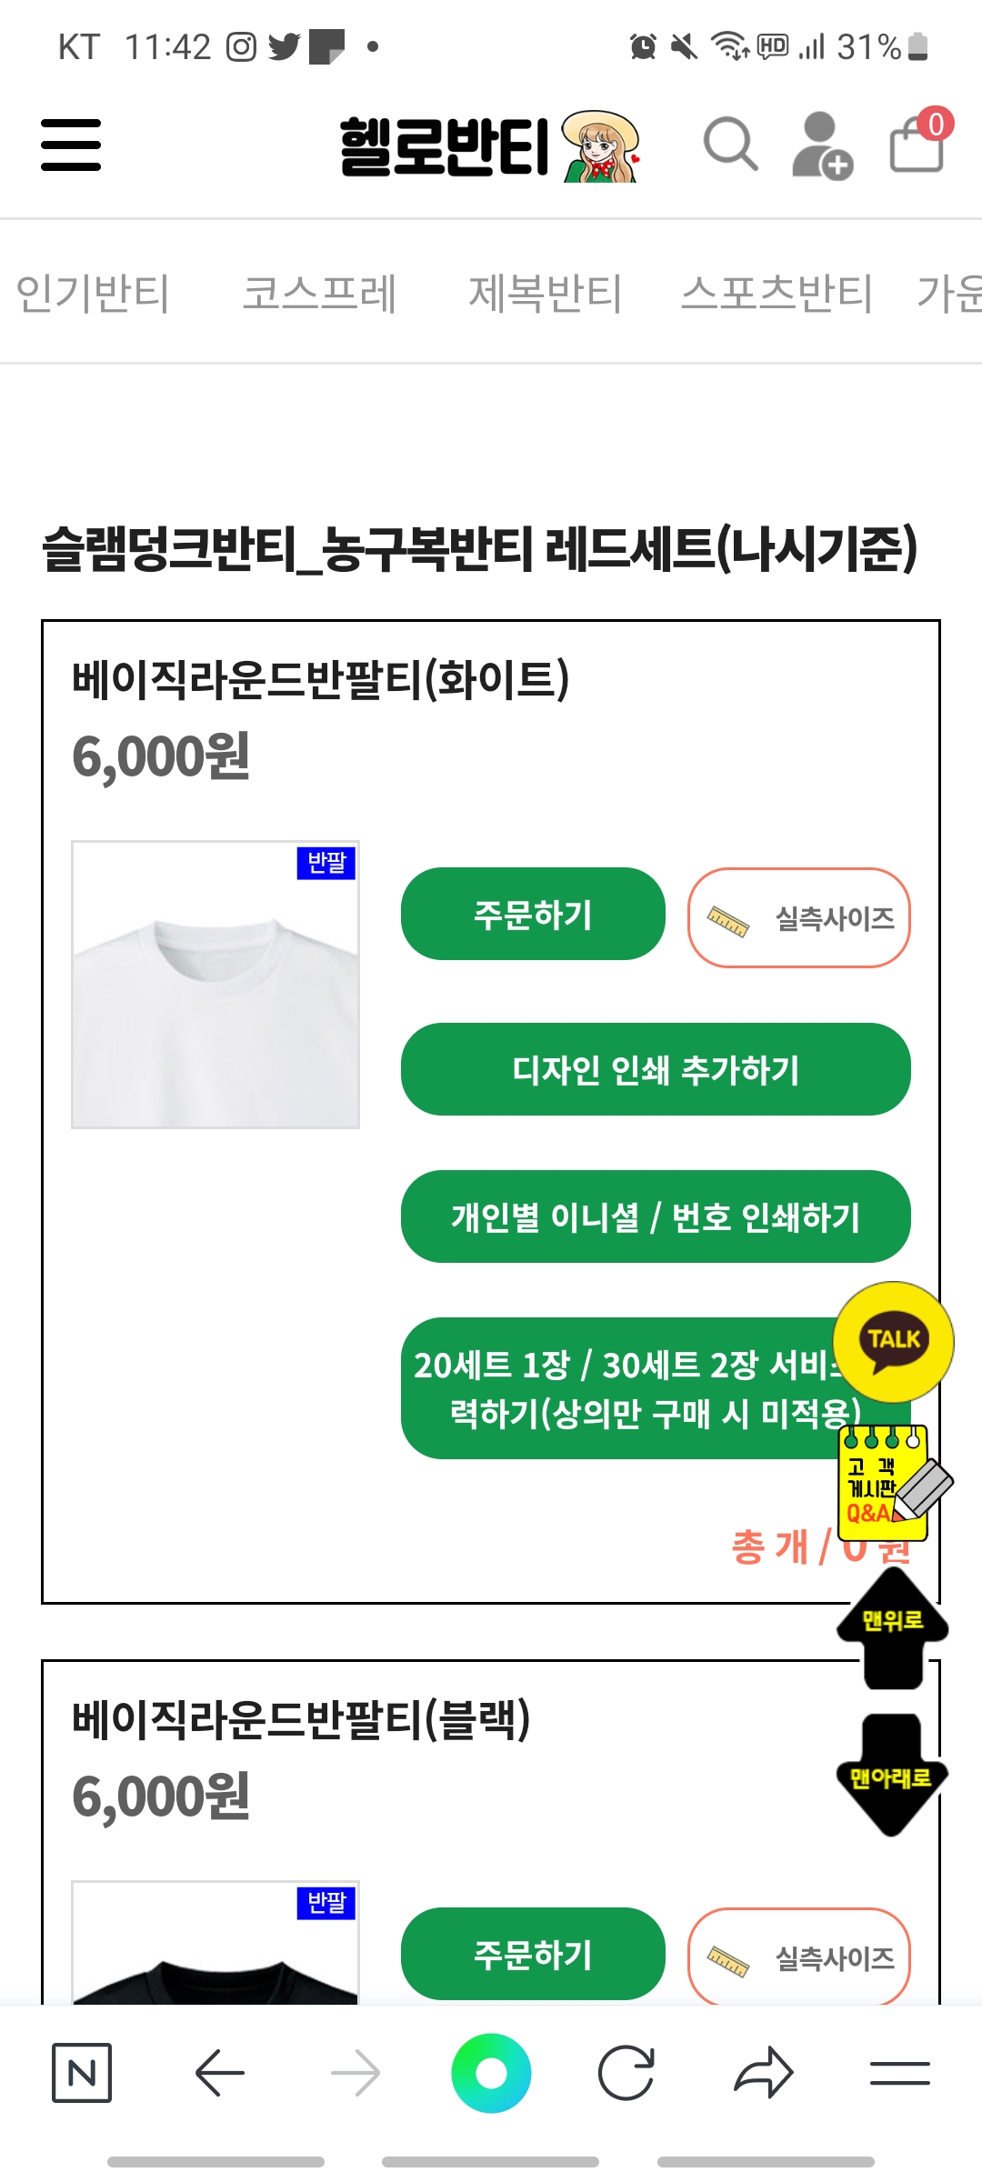Open the white t-shirt product thumbnail

coord(215,985)
